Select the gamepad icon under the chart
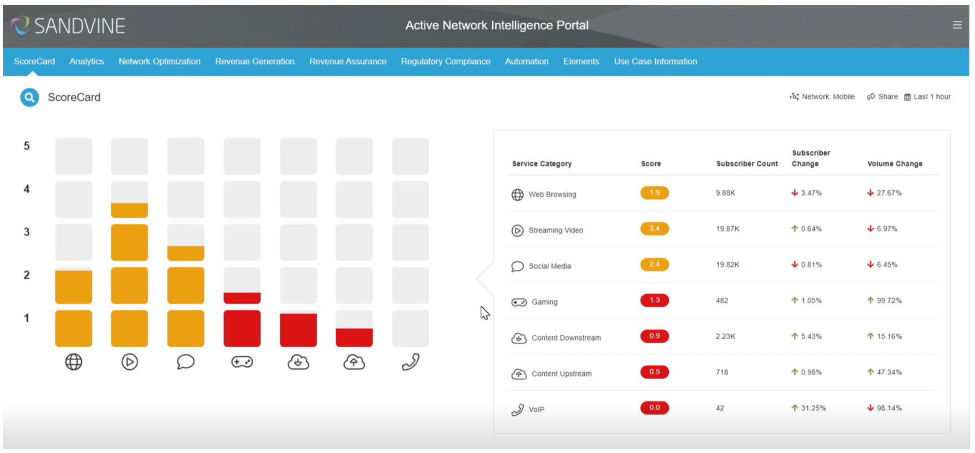The height and width of the screenshot is (453, 975). point(242,362)
